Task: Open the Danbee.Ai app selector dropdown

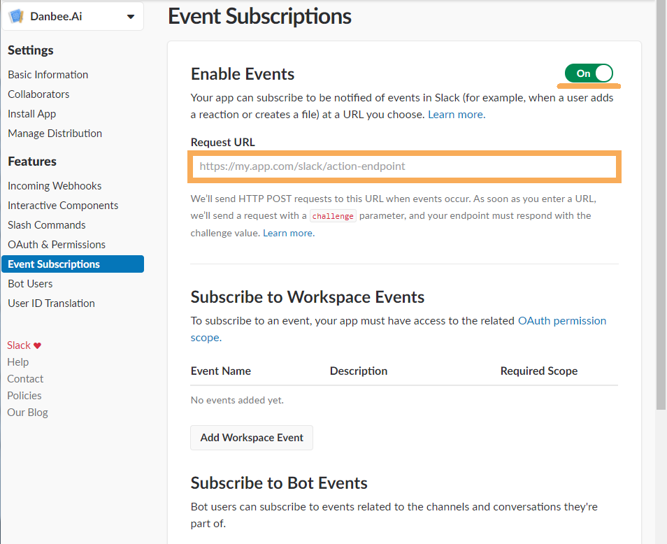Action: point(73,17)
